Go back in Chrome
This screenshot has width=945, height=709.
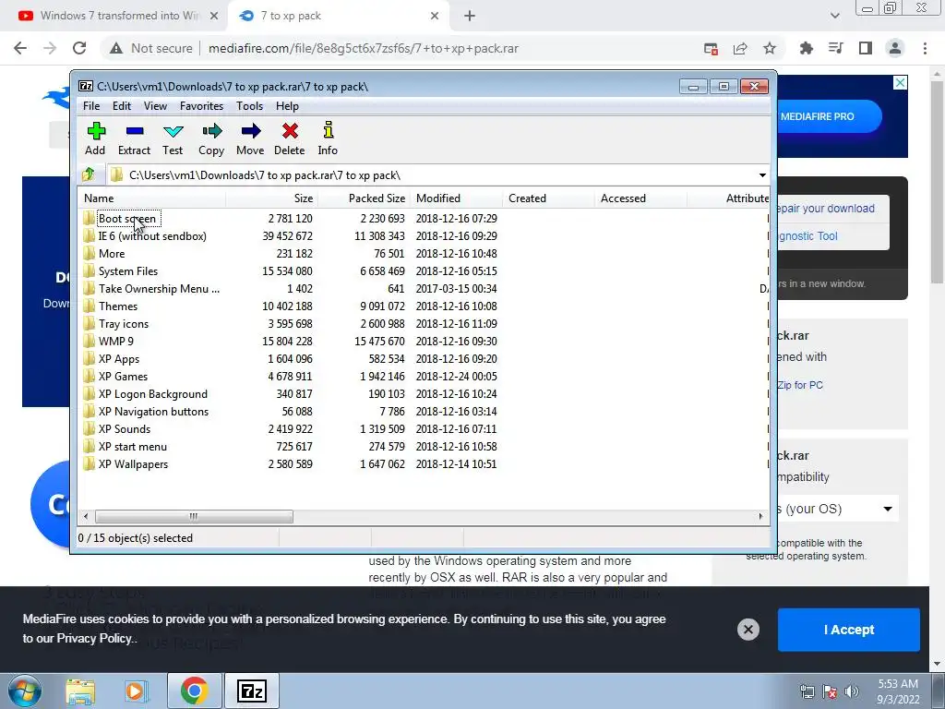click(x=20, y=48)
